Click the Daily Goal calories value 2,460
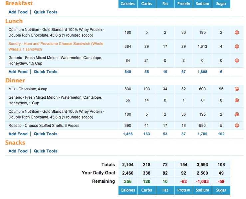The width and height of the screenshot is (246, 199). pos(128,173)
